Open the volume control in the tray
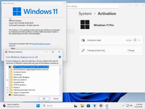The image size is (145, 109). point(131,106)
